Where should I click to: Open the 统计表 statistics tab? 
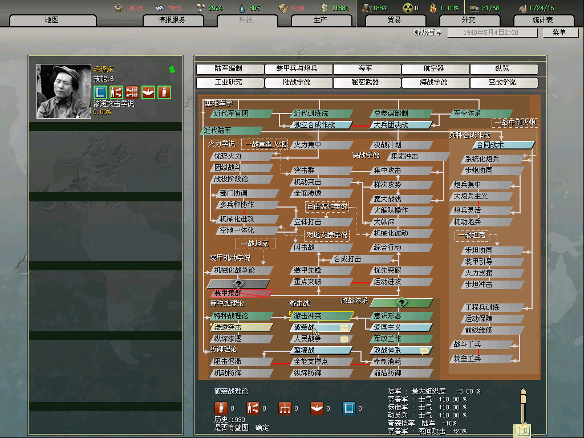[x=543, y=20]
